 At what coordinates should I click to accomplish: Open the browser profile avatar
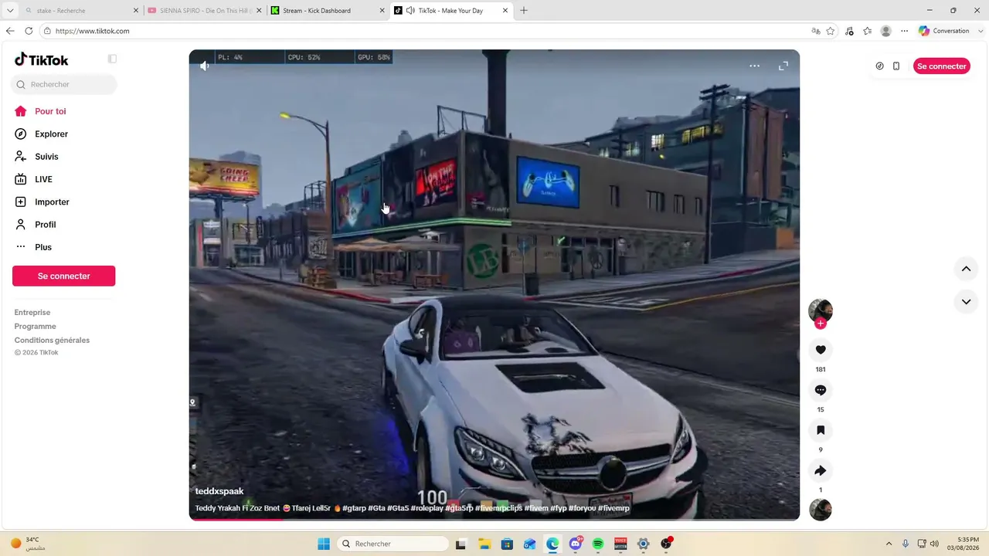point(885,31)
